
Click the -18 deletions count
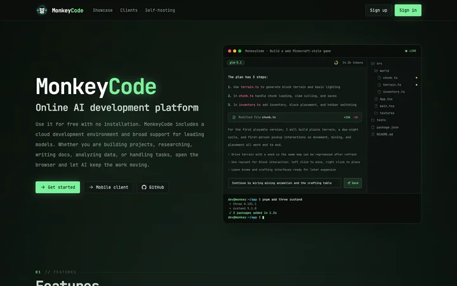click(x=355, y=118)
